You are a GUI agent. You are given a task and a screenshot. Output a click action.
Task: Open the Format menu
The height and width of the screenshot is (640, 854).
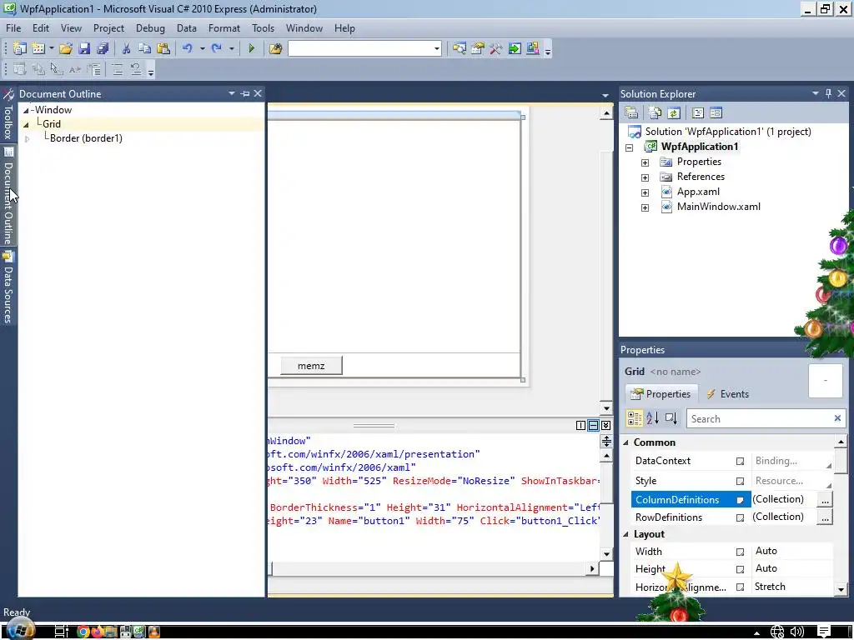[224, 28]
